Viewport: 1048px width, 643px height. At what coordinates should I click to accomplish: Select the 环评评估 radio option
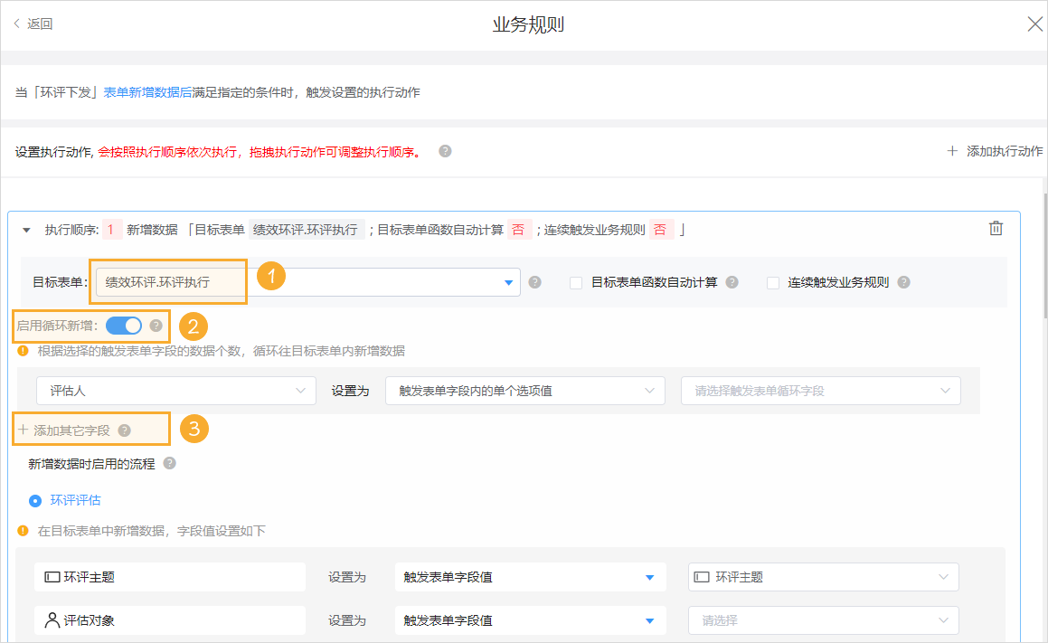click(33, 500)
